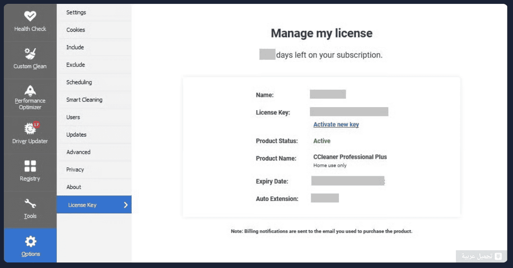Click the redacted License Key field
The image size is (513, 268).
tap(349, 112)
